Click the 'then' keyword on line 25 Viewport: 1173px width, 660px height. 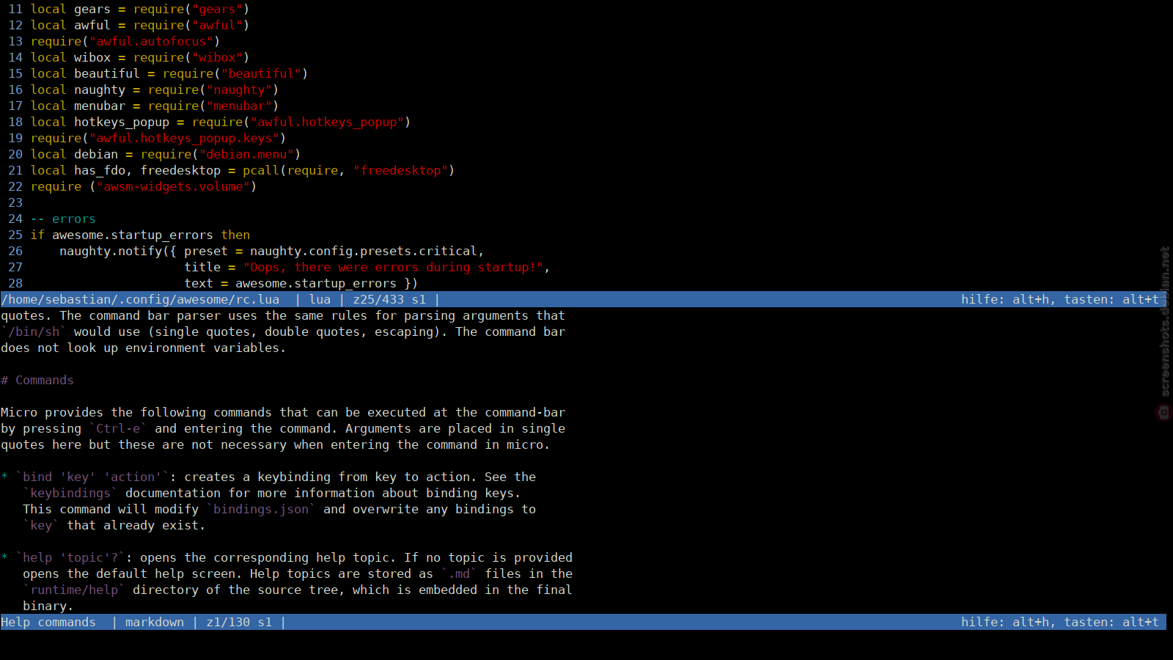pyautogui.click(x=235, y=235)
